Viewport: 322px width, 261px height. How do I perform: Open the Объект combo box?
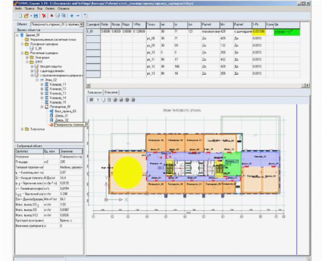[81, 24]
